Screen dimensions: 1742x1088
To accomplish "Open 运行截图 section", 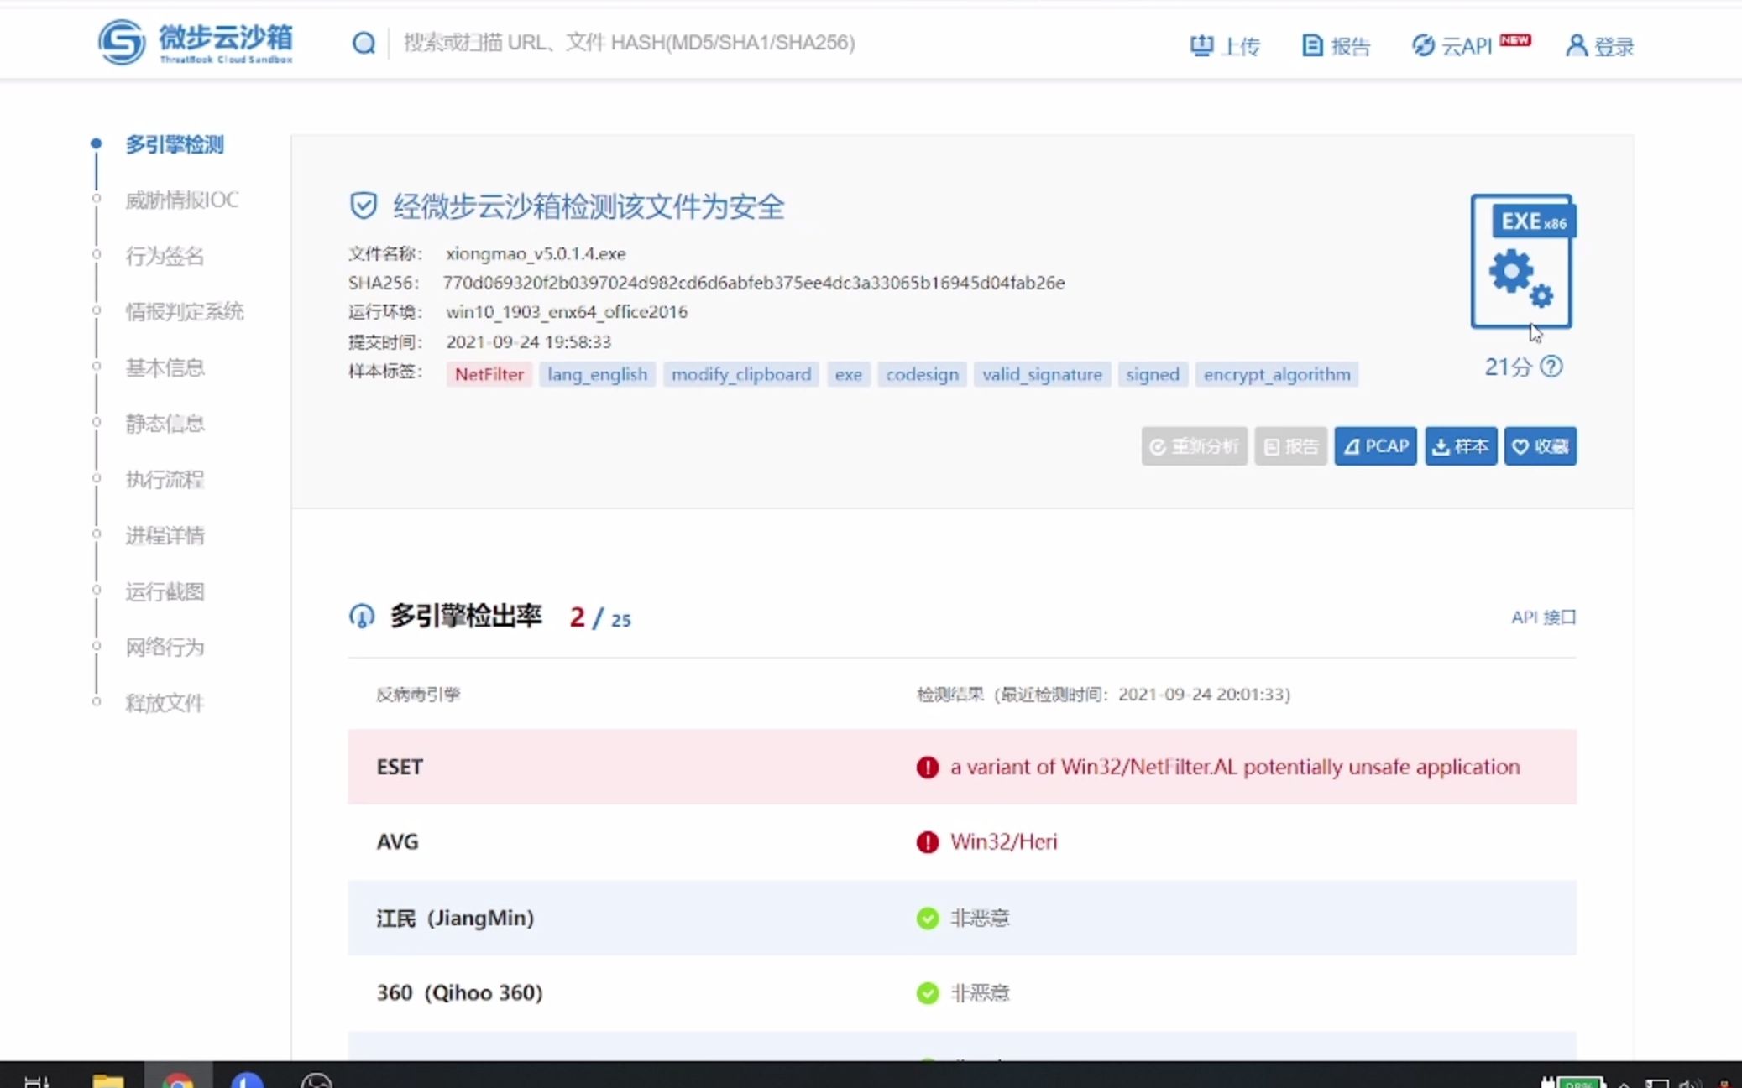I will [165, 591].
